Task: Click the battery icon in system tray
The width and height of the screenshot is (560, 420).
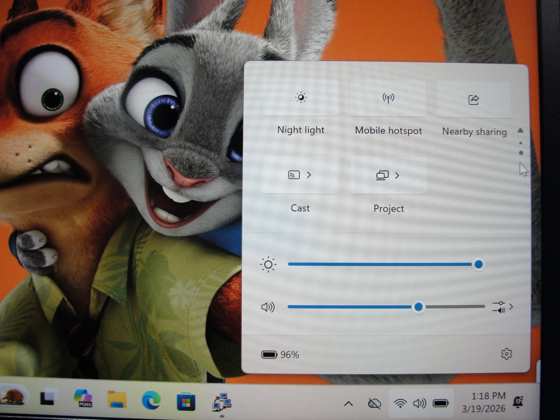Action: pyautogui.click(x=440, y=403)
